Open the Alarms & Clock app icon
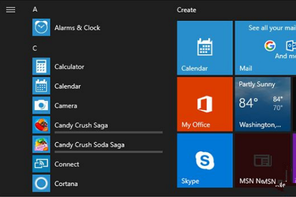This screenshot has height=197, width=296. click(x=41, y=28)
